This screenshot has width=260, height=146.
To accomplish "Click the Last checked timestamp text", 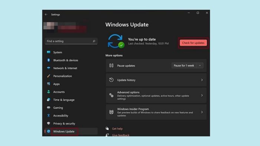I will pos(148,43).
